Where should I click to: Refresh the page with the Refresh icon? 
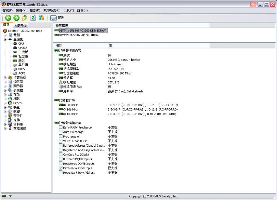tap(33, 18)
